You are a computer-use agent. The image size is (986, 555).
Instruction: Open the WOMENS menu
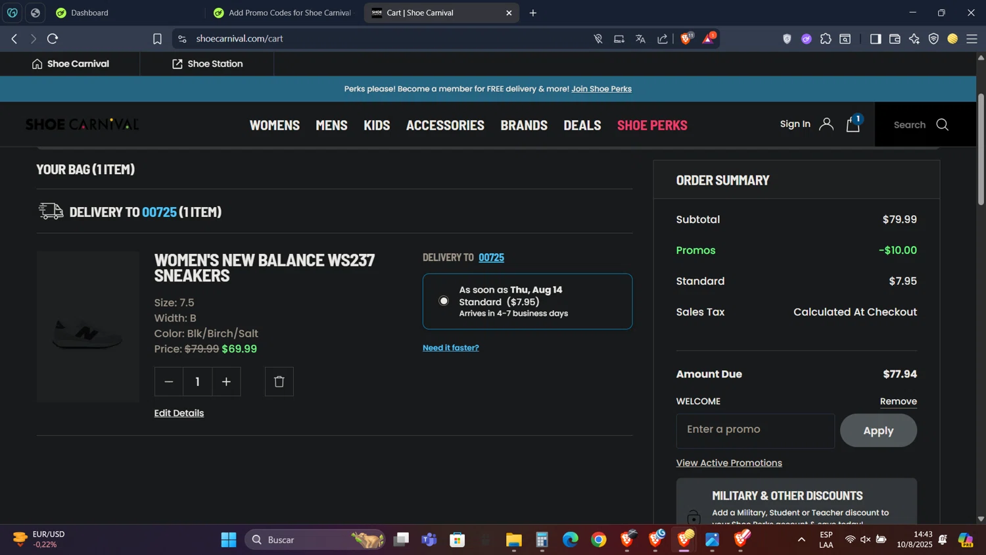pyautogui.click(x=275, y=125)
